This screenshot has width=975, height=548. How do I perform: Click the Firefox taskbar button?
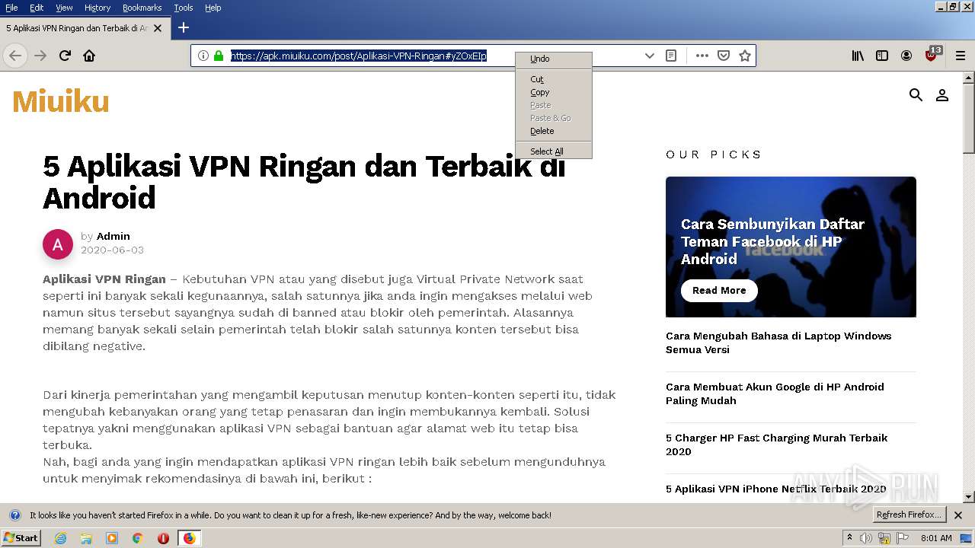pyautogui.click(x=190, y=538)
